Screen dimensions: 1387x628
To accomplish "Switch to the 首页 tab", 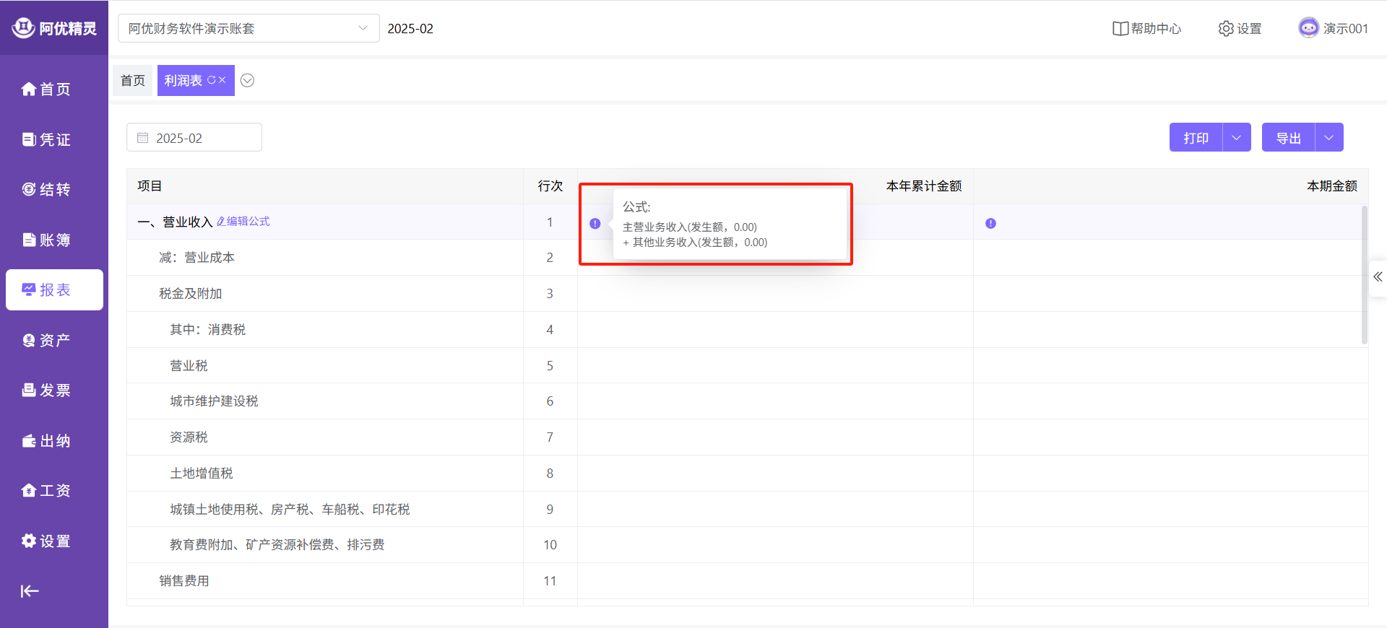I will point(133,81).
